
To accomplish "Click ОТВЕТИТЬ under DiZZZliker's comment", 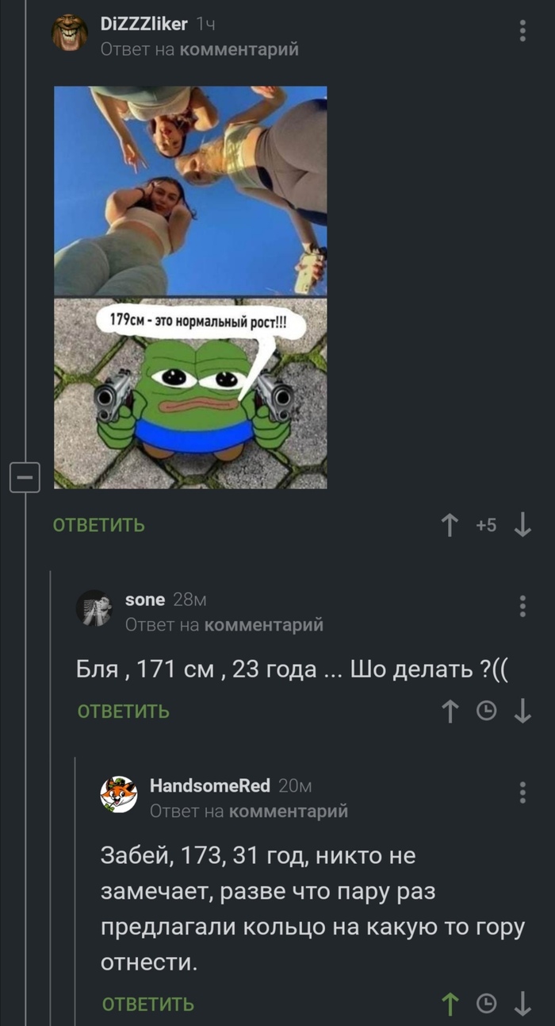I will click(99, 525).
